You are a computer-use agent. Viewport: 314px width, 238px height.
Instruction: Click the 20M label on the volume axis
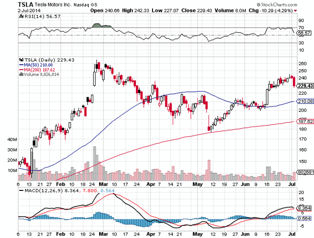tap(12, 160)
